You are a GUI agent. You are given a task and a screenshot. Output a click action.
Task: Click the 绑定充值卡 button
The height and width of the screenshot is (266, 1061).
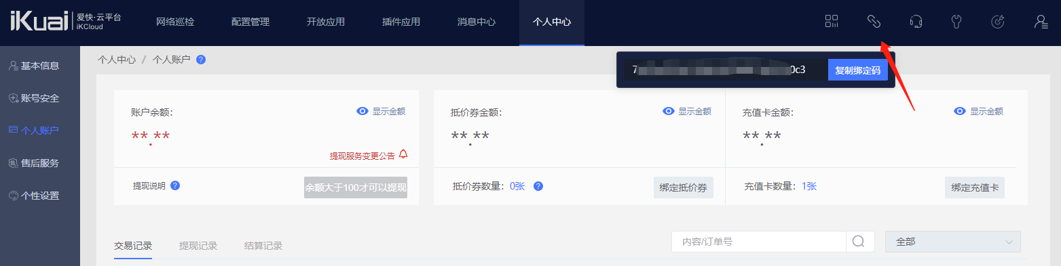[x=975, y=187]
